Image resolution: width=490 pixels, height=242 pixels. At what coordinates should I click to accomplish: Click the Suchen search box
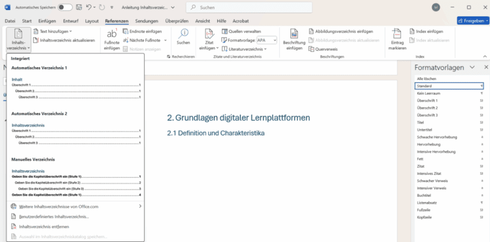[x=259, y=7]
